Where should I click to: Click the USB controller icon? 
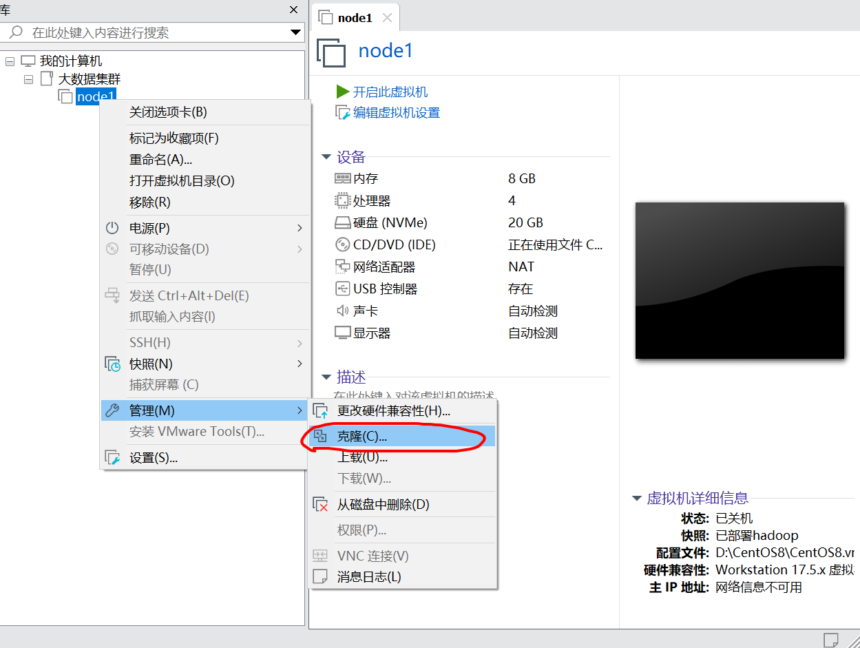tap(343, 288)
